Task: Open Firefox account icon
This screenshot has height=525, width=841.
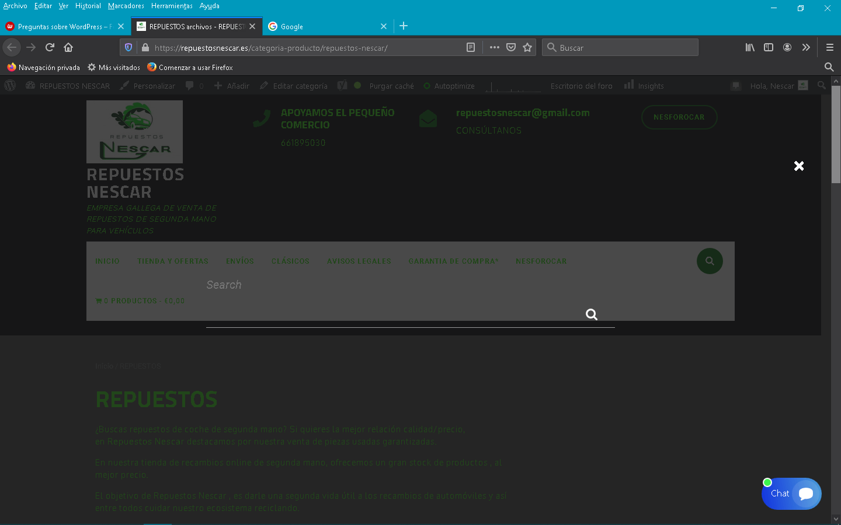Action: click(x=787, y=47)
